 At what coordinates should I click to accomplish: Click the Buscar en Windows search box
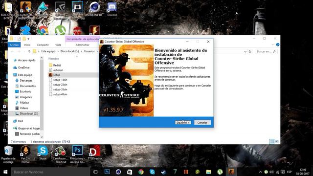(50, 172)
